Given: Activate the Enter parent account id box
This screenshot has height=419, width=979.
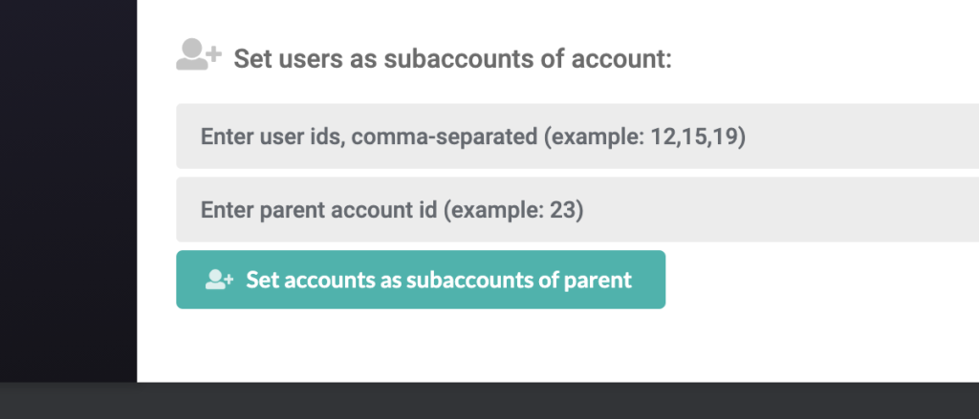Looking at the screenshot, I should point(577,210).
